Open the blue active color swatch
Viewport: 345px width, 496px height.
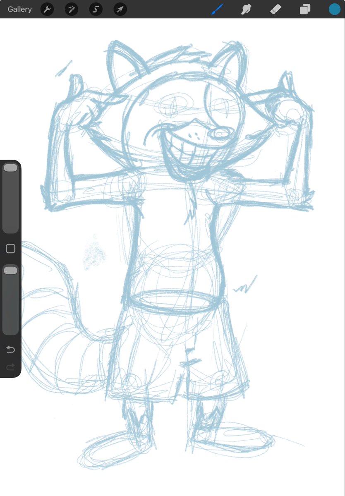[334, 9]
